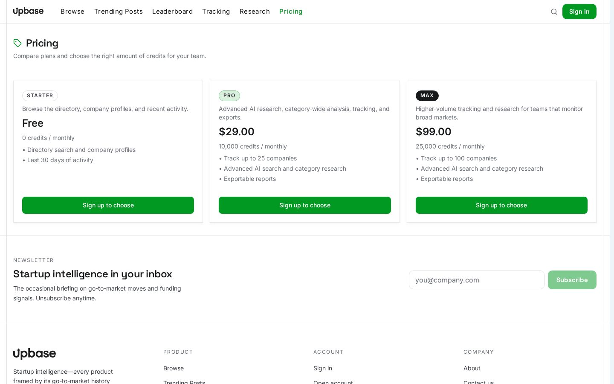Viewport: 614px width, 384px height.
Task: Click the Upbase logo in the footer
Action: [x=35, y=354]
